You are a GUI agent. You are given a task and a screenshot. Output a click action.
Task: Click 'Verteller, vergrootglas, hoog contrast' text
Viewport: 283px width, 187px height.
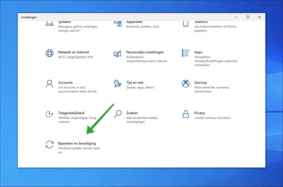coord(77,120)
